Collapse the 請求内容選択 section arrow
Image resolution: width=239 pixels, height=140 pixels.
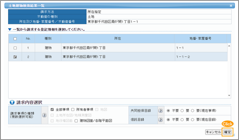[x=12, y=102]
